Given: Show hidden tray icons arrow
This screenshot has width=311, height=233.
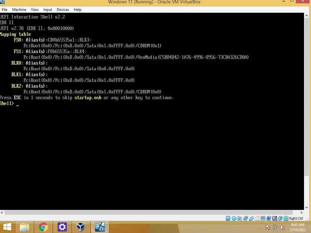Looking at the screenshot, I should tap(260, 227).
